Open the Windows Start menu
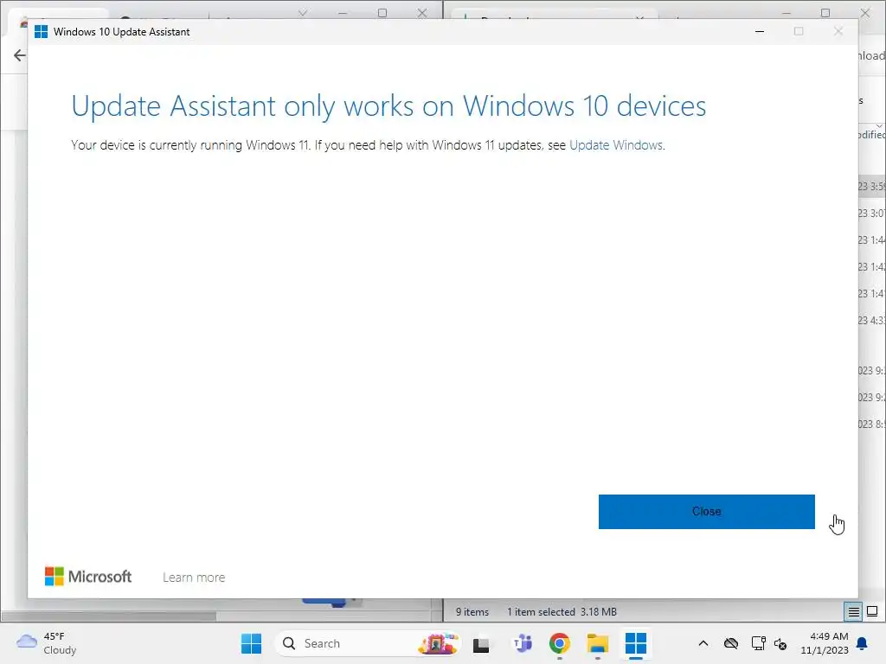Screen dimensions: 886x664 tap(251, 643)
